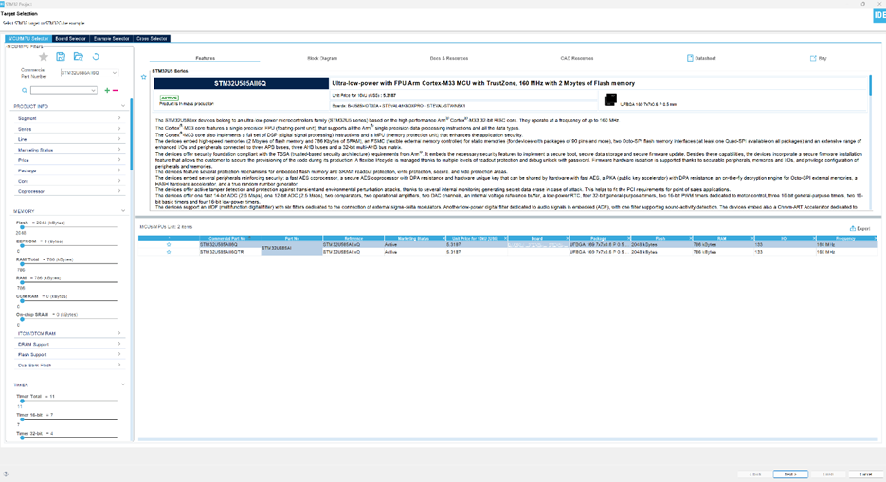Image resolution: width=886 pixels, height=482 pixels.
Task: Switch to Example Selector tab
Action: tap(111, 39)
